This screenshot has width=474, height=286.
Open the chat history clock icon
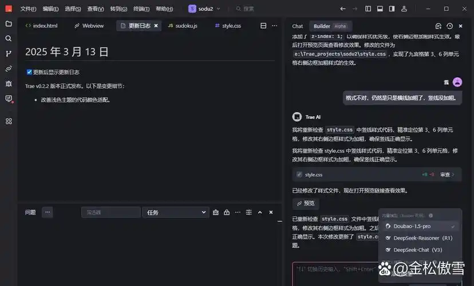[449, 26]
